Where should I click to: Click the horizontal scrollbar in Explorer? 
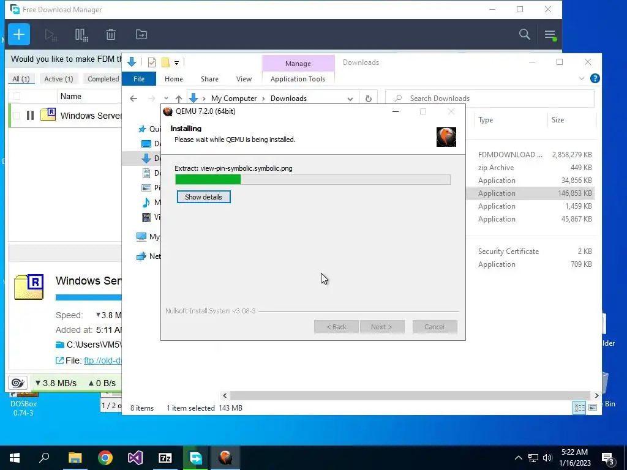pos(410,395)
